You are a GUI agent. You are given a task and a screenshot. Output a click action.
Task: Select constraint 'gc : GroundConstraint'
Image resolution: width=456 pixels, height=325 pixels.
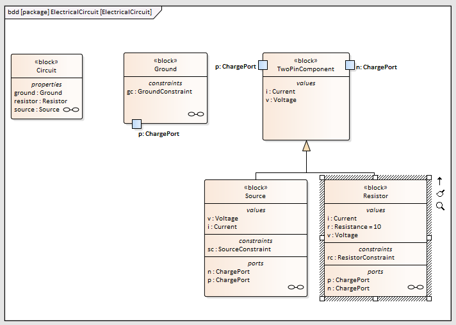pyautogui.click(x=159, y=92)
